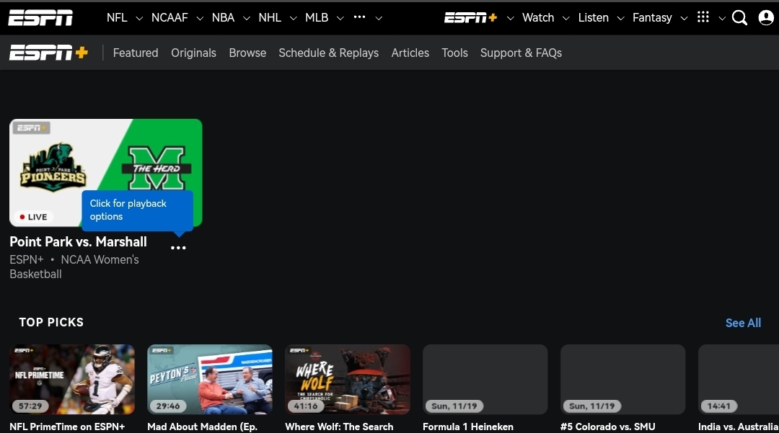
Task: Go to the Articles tab
Action: tap(410, 53)
